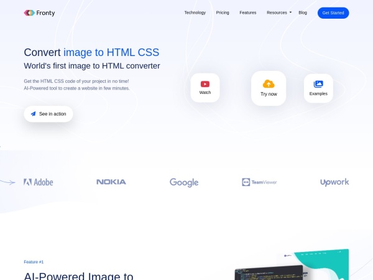
Task: Click the Resources dropdown arrow
Action: click(x=290, y=12)
